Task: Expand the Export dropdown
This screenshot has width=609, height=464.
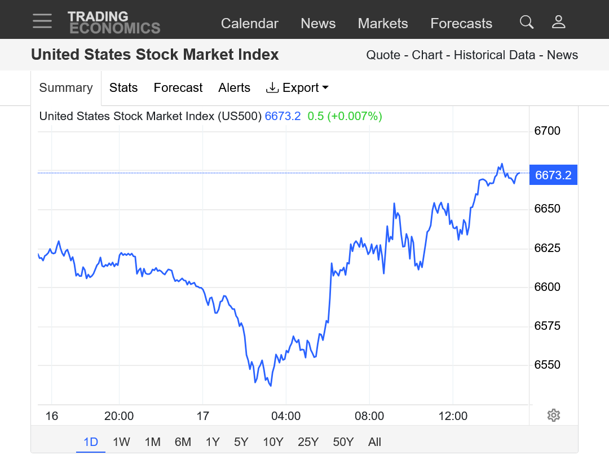Action: coord(297,88)
